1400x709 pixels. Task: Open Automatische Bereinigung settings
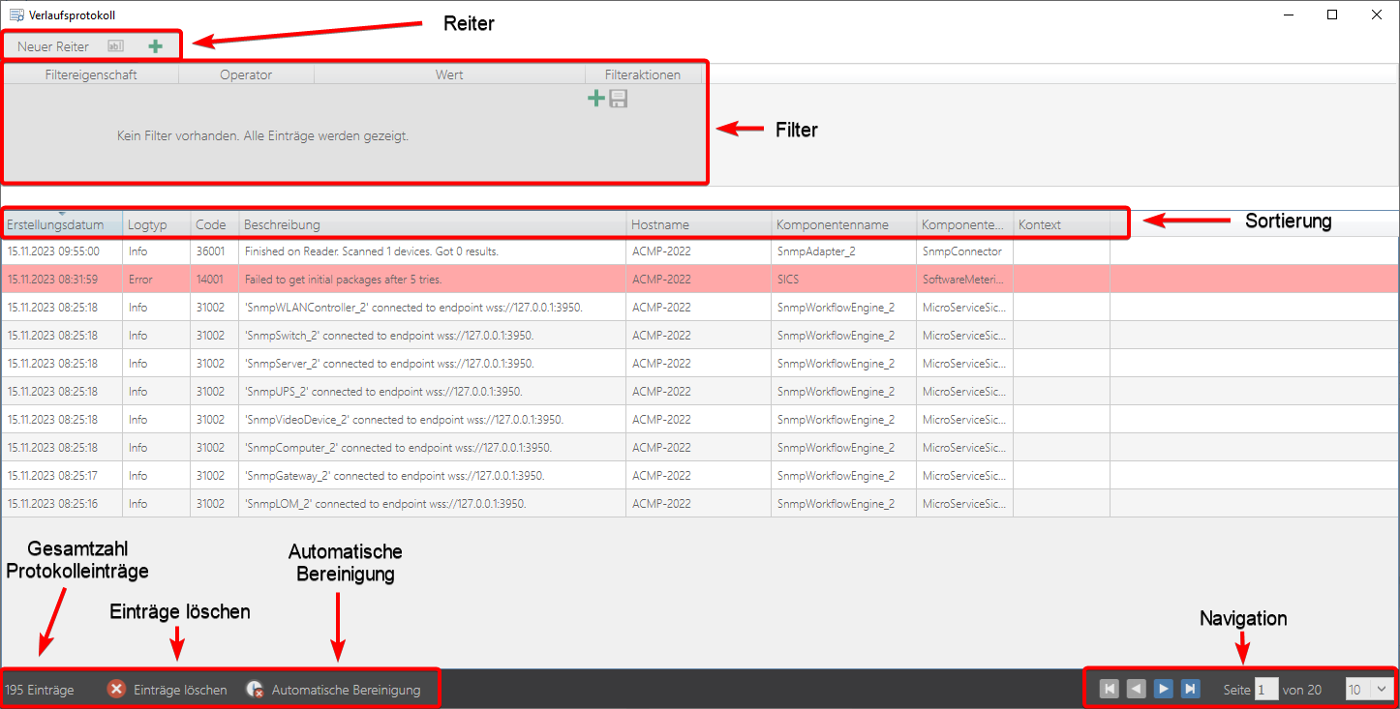(x=334, y=690)
